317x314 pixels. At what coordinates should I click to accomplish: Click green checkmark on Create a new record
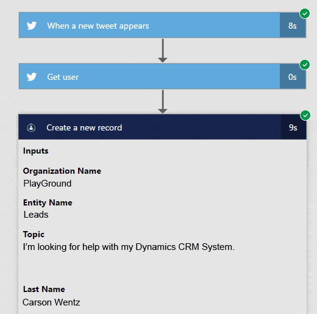305,115
